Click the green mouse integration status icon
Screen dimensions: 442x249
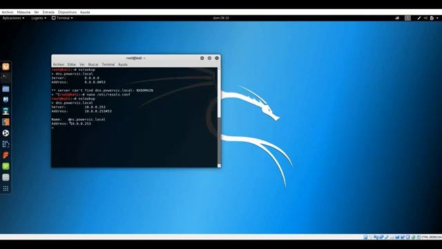point(413,237)
